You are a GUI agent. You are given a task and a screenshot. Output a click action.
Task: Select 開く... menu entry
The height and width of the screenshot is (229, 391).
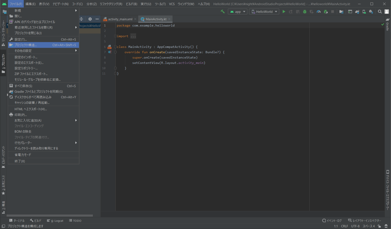click(44, 16)
